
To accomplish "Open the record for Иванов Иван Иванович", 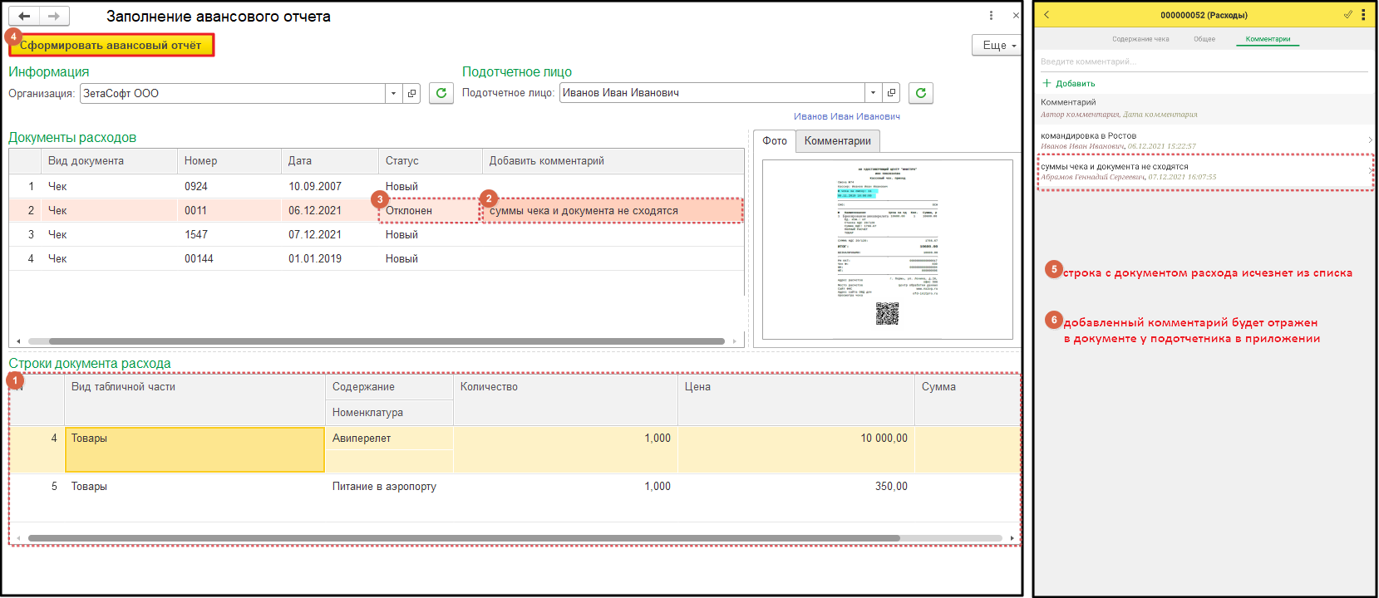I will point(891,93).
